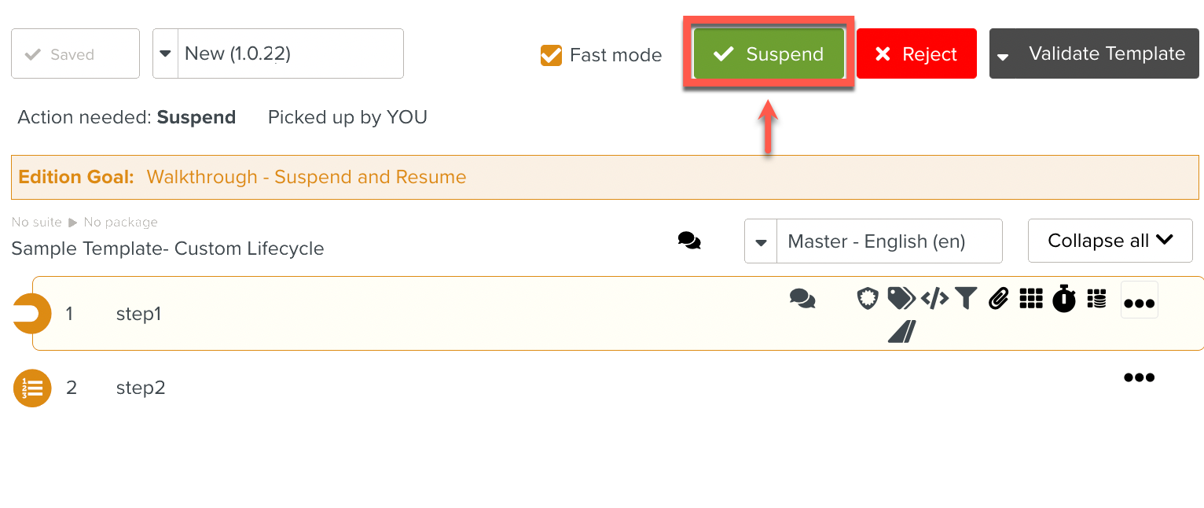Open the three-dot menu for step1
This screenshot has height=508, width=1204.
click(1139, 304)
